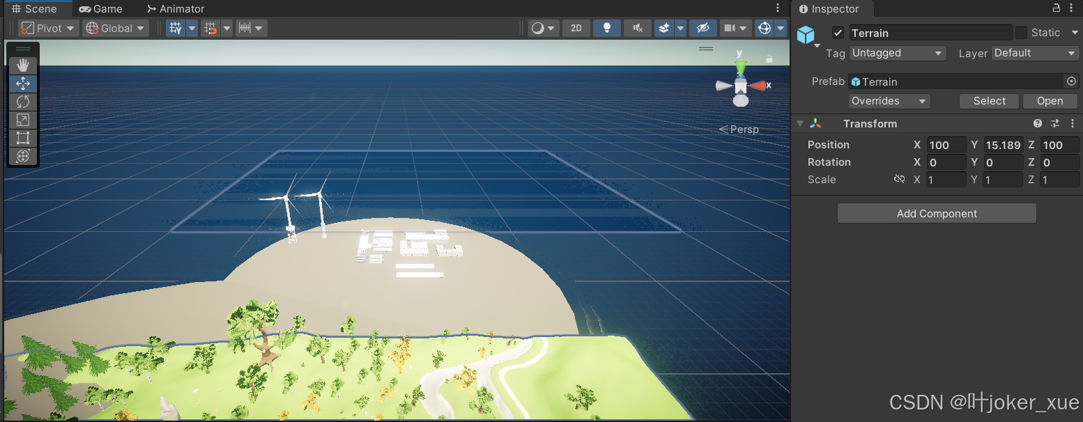Viewport: 1083px width, 422px height.
Task: Open the prefab Overrides dropdown
Action: click(x=889, y=100)
